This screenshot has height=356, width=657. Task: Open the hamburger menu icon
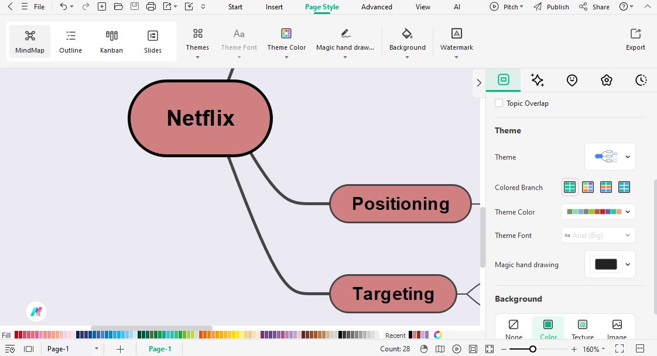pyautogui.click(x=25, y=6)
